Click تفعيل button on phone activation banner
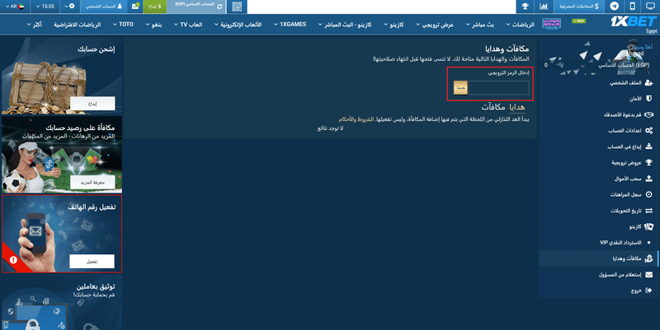Screen dimensions: 660x330 pos(92,261)
